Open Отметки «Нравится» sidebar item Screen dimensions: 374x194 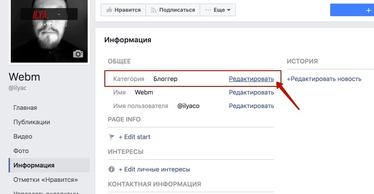coord(46,180)
